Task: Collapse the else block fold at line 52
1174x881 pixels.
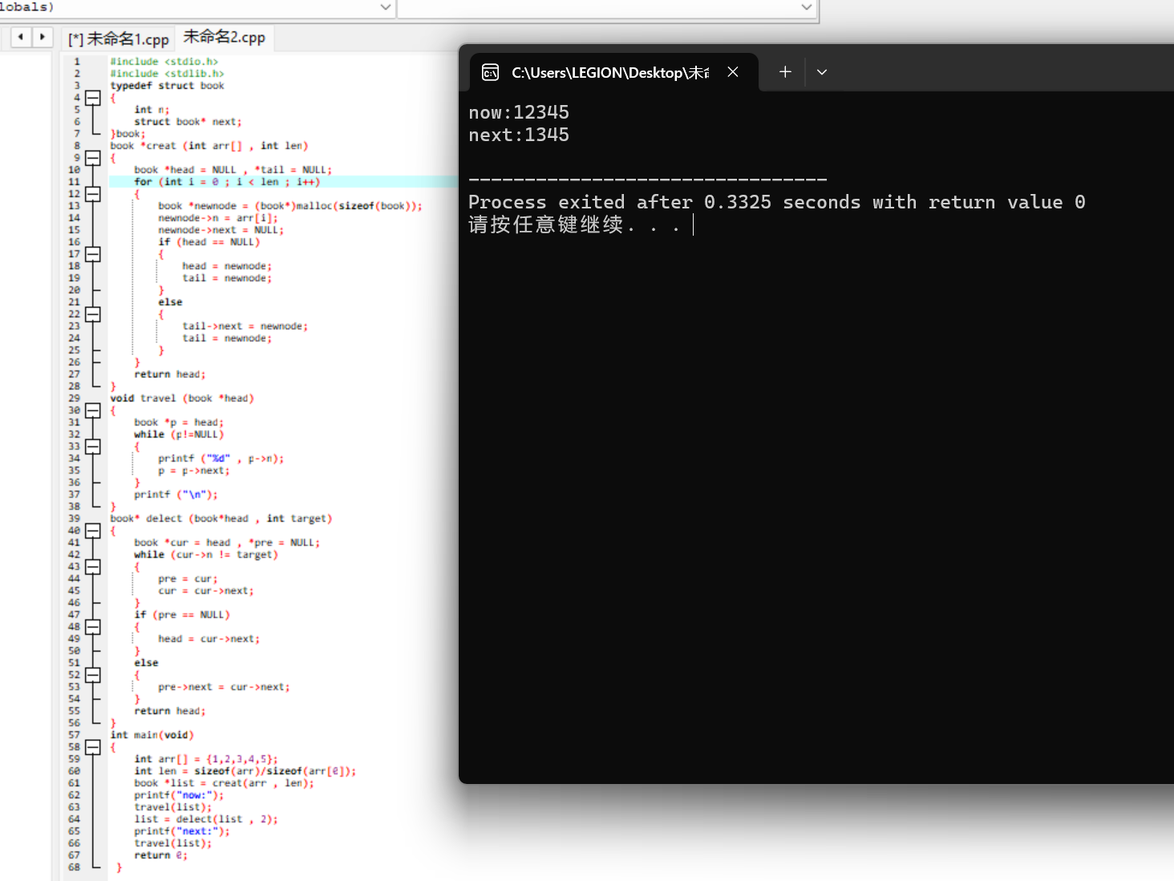Action: pyautogui.click(x=93, y=675)
